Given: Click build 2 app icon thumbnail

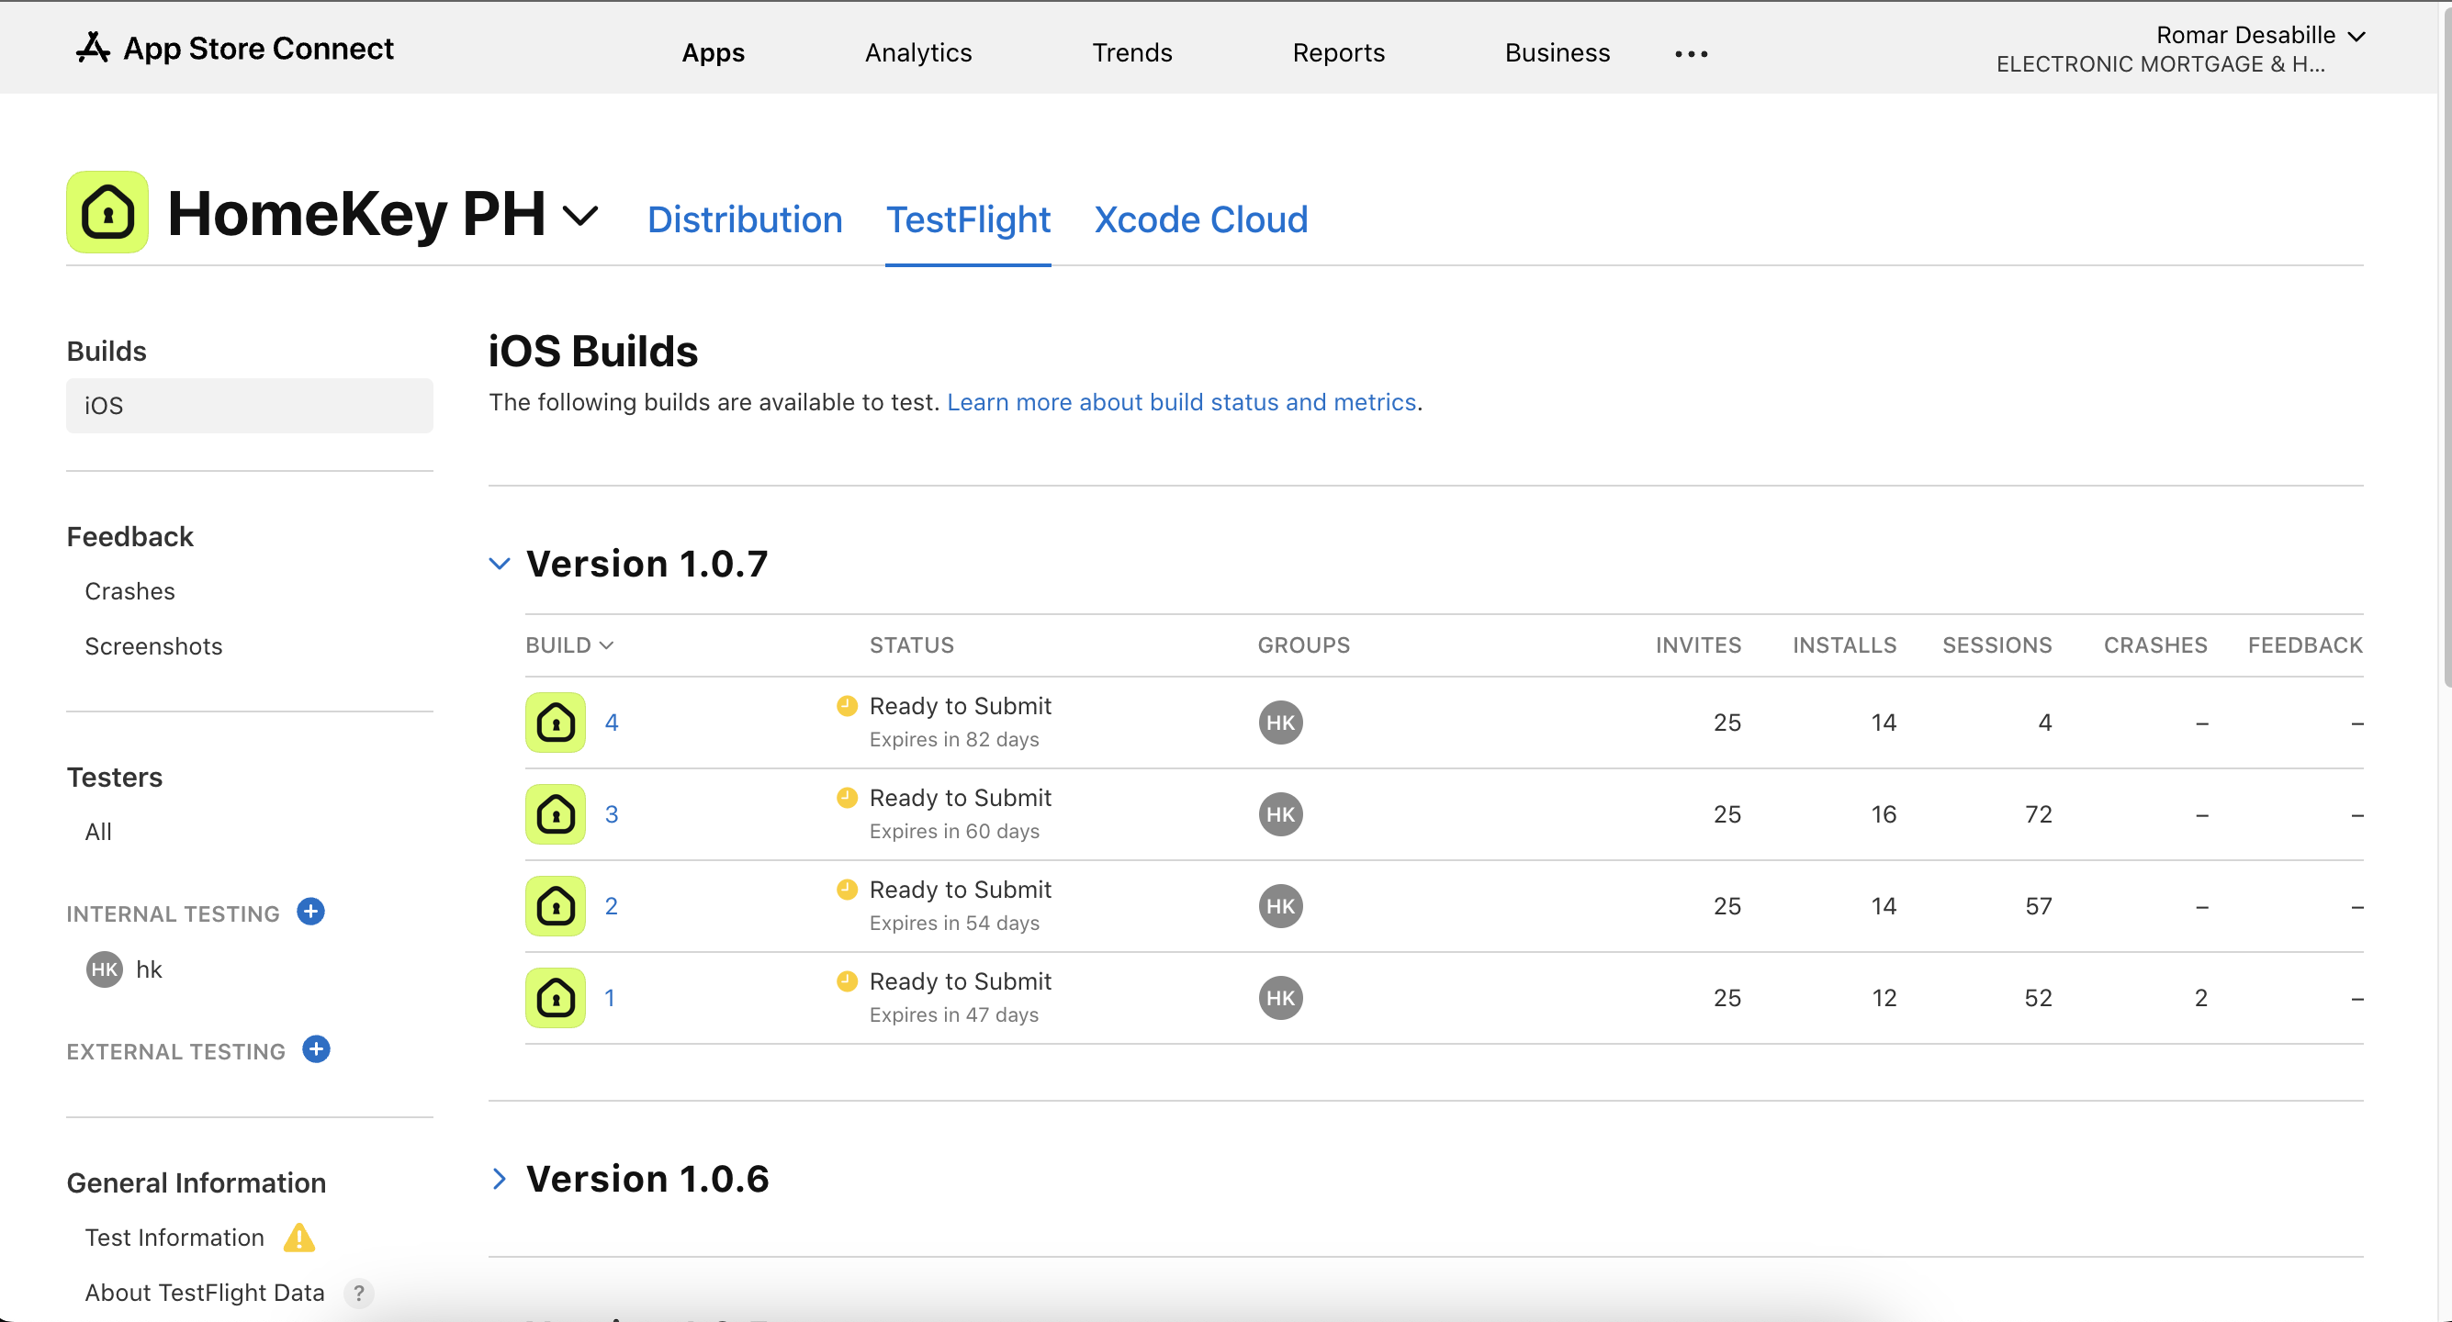Looking at the screenshot, I should (556, 906).
